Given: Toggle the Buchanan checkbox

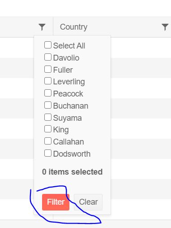Looking at the screenshot, I should 48,105.
